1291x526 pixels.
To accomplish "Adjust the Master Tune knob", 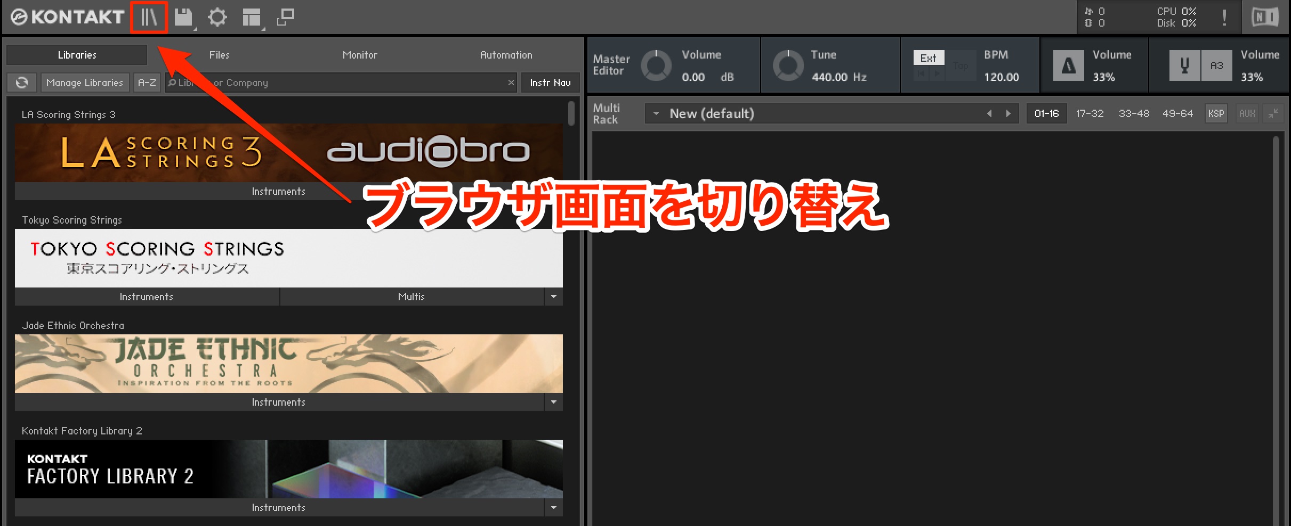I will 788,65.
